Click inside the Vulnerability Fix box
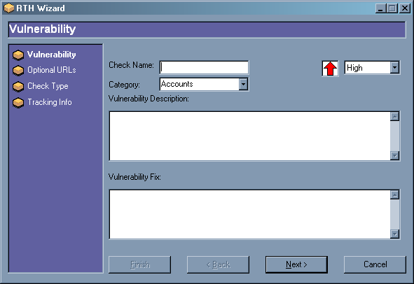This screenshot has height=284, width=414. [250, 214]
